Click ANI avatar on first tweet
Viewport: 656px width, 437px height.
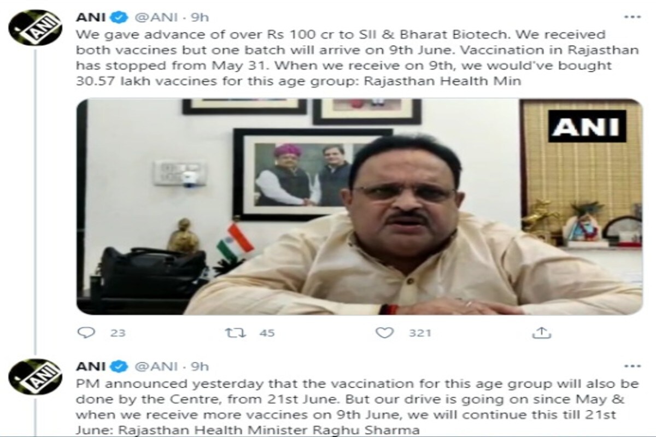pos(36,27)
